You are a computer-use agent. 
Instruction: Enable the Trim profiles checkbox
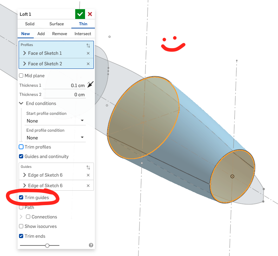pyautogui.click(x=21, y=147)
